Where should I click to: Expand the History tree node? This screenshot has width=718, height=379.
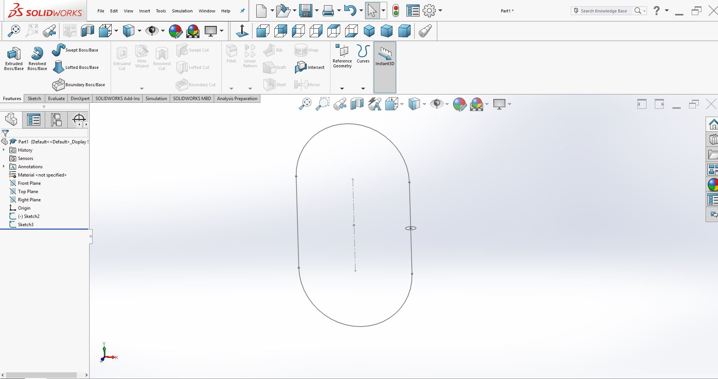pos(4,150)
